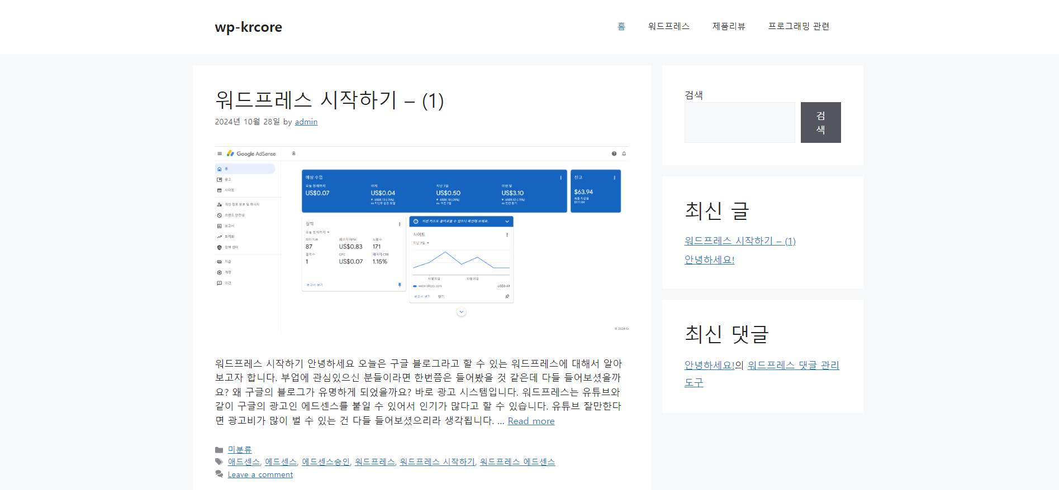Open the 미분류 category link

point(240,449)
